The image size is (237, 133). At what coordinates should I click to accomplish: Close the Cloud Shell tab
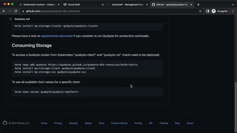coord(103,5)
